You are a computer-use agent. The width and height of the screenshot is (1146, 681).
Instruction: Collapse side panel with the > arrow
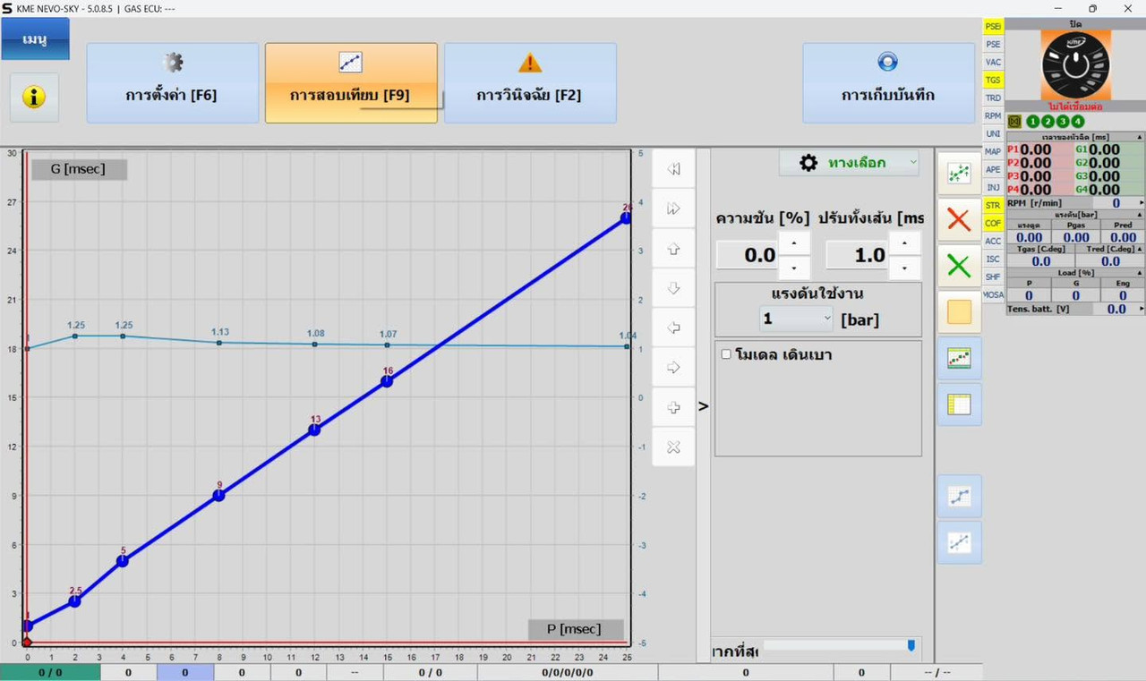pos(703,406)
